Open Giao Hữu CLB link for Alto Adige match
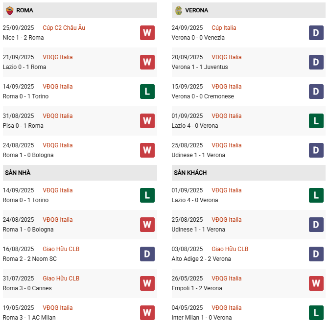The image size is (329, 325). coord(230,249)
